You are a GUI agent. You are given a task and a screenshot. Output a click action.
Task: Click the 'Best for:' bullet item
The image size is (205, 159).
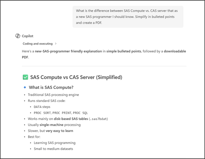click(x=34, y=137)
